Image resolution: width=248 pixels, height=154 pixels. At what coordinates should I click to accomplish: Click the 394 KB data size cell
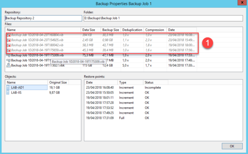(87, 35)
